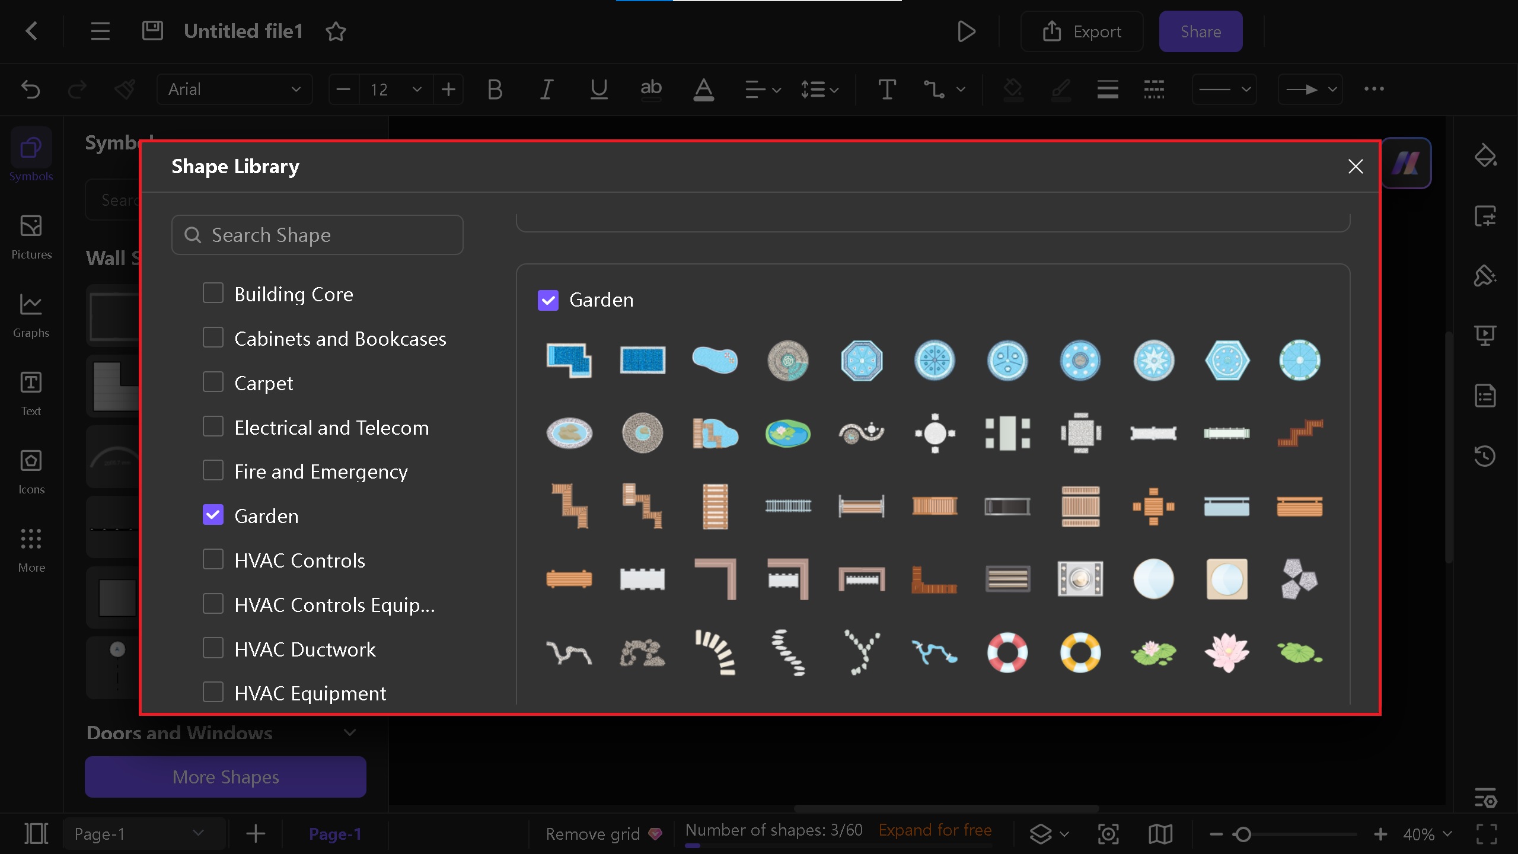Screen dimensions: 1518x854
Task: Open the line style dropdown
Action: point(1224,90)
